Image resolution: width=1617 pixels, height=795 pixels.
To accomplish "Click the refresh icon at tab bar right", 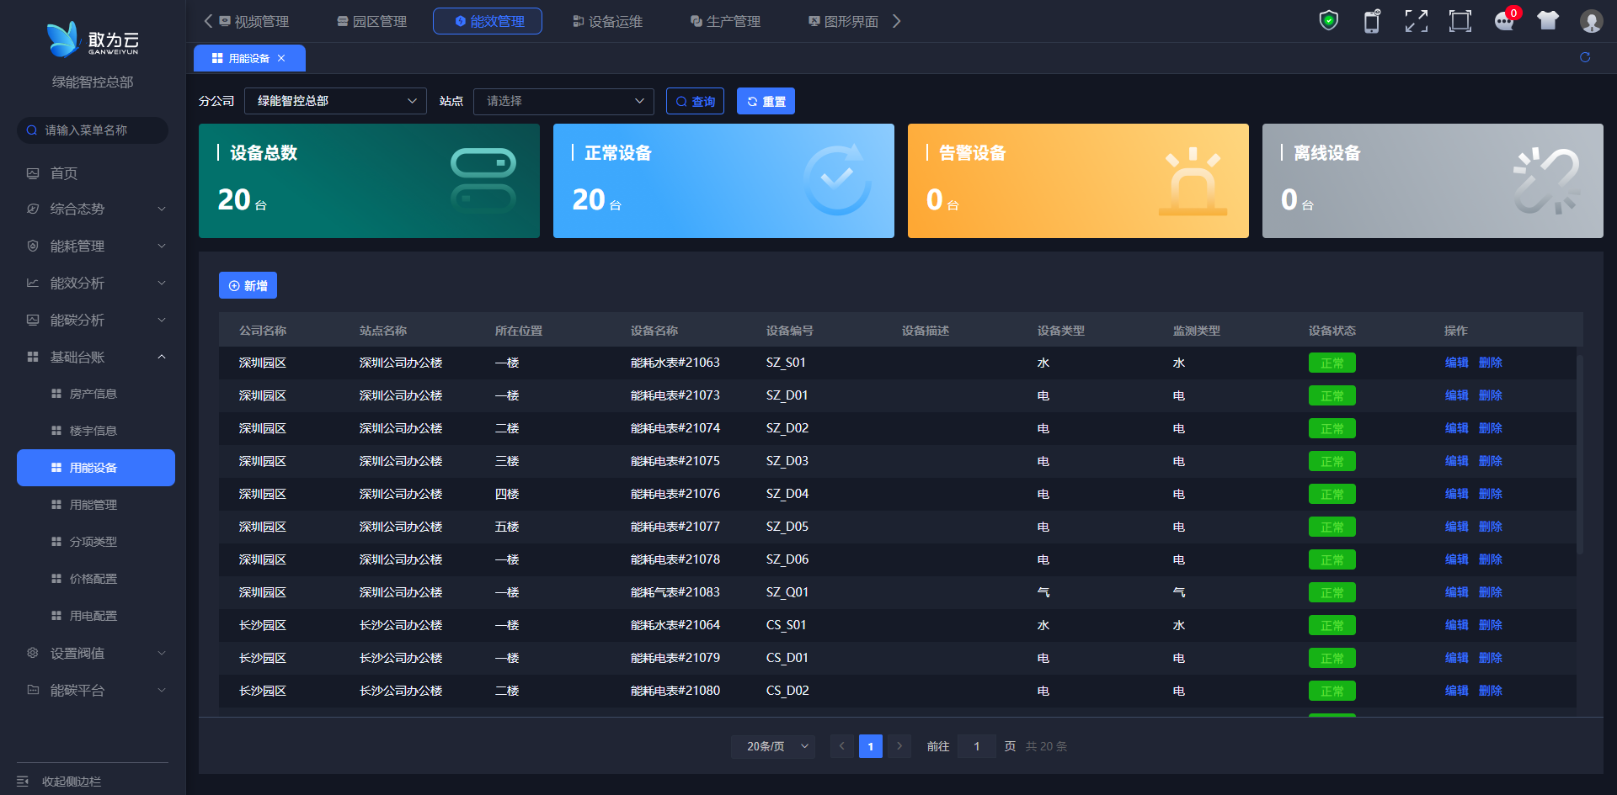I will pos(1584,57).
